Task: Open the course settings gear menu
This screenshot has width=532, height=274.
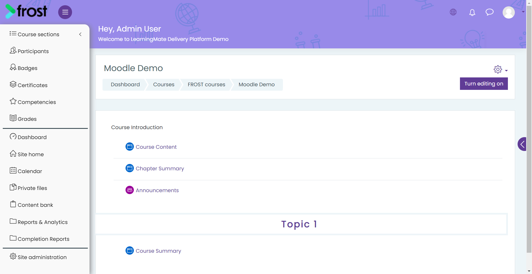Action: click(500, 69)
